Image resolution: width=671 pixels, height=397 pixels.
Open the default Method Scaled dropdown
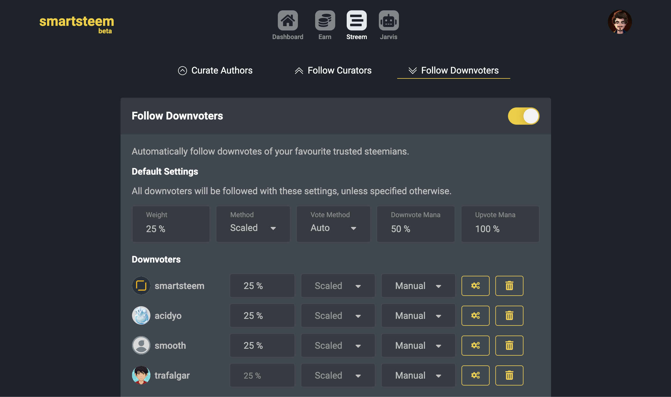pyautogui.click(x=253, y=224)
